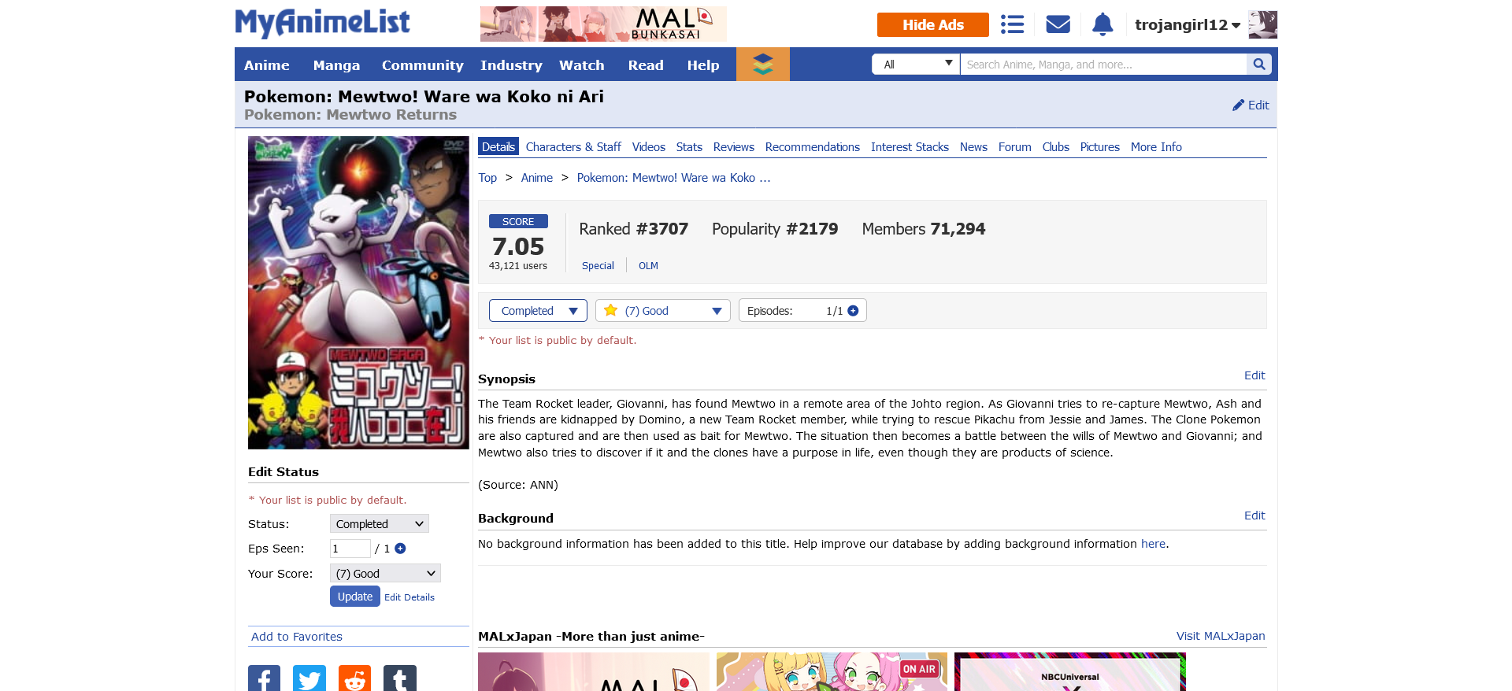Share on Reddit icon
Viewport: 1512px width, 691px height.
click(354, 678)
